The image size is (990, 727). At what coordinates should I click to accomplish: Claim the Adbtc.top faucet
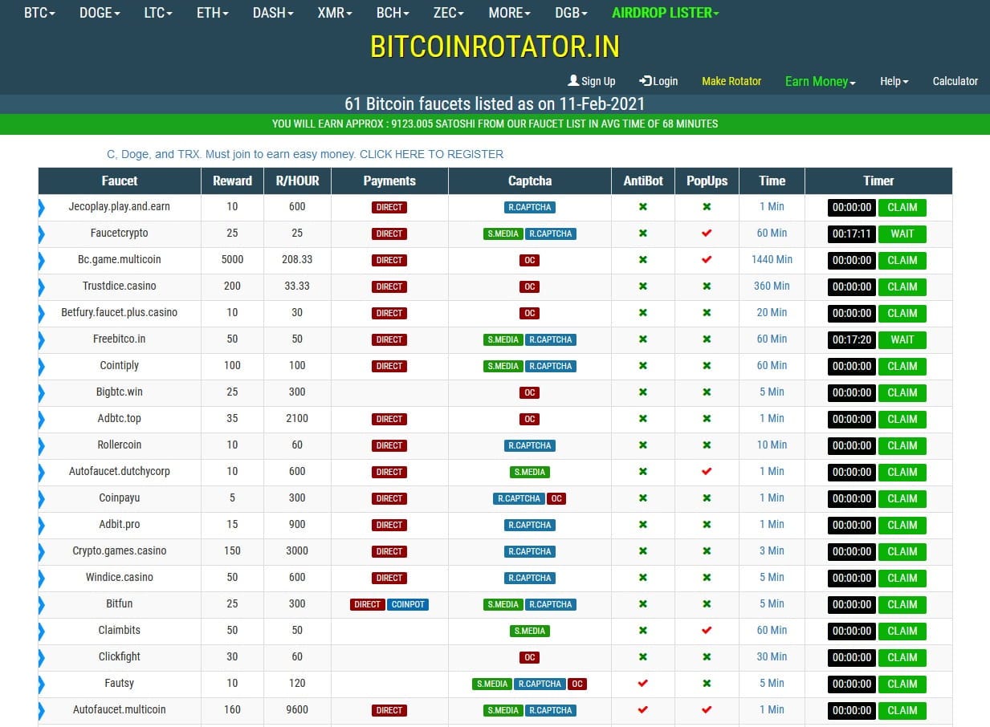[902, 419]
